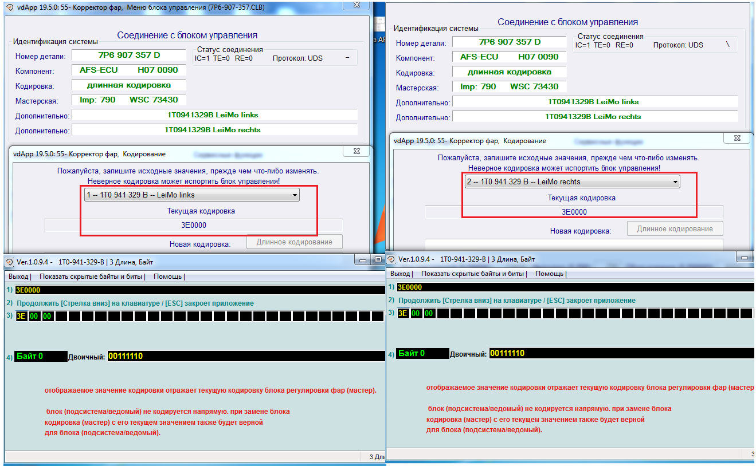Minimize the right Ver.1.0.9.4 window

click(745, 258)
